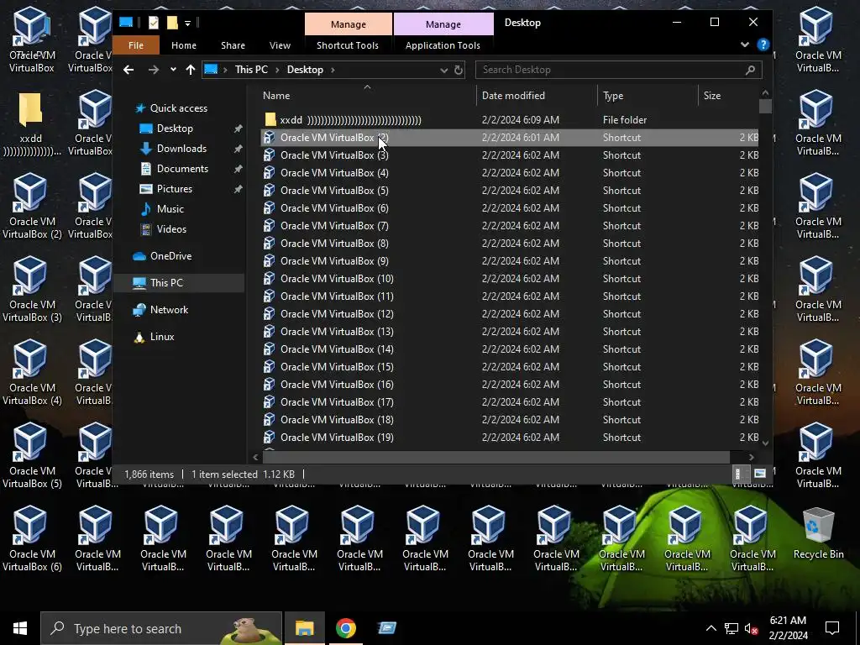860x645 pixels.
Task: Open the notification center icon
Action: click(x=832, y=628)
